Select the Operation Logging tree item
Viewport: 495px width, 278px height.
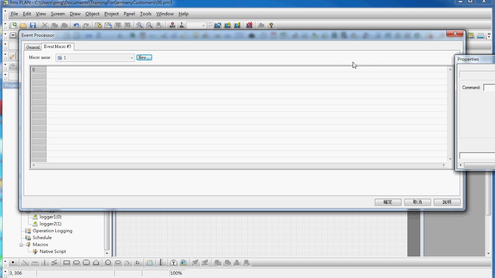click(52, 231)
